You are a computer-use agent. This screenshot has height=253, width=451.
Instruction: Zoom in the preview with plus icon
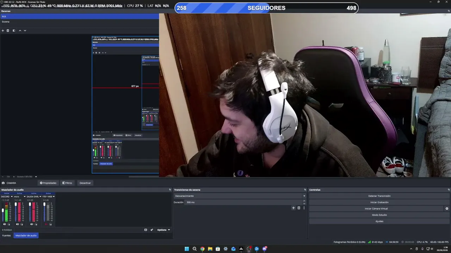14,177
